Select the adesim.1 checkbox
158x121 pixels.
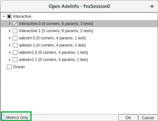tap(15, 45)
